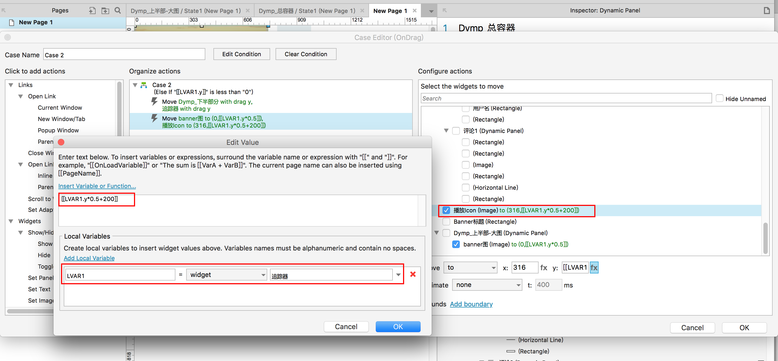Uncheck the 播放Icon (Image) checkbox
The image size is (778, 361).
(x=446, y=210)
